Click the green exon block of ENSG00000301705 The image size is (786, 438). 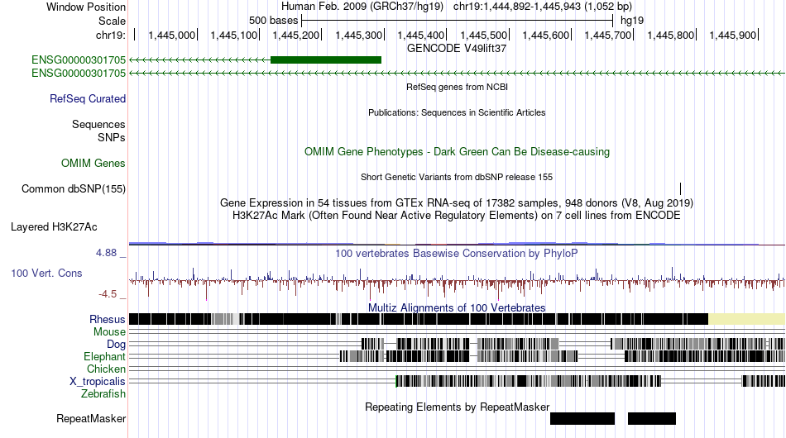tap(326, 60)
